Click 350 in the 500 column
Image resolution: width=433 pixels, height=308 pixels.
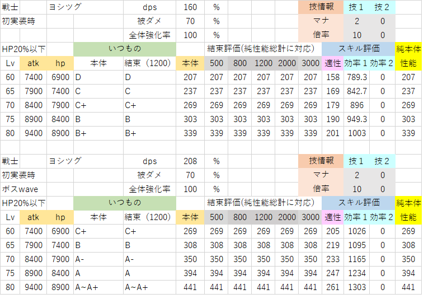pos(216,259)
